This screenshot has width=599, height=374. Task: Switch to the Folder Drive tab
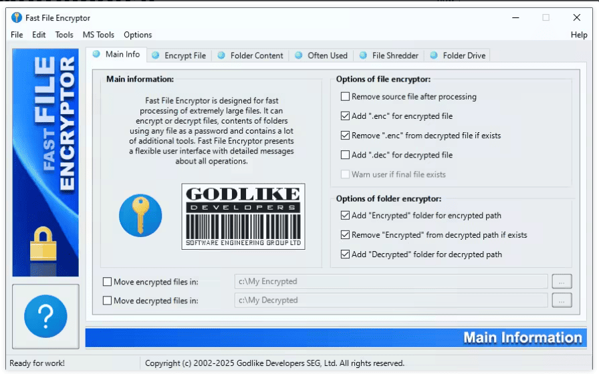(x=457, y=55)
